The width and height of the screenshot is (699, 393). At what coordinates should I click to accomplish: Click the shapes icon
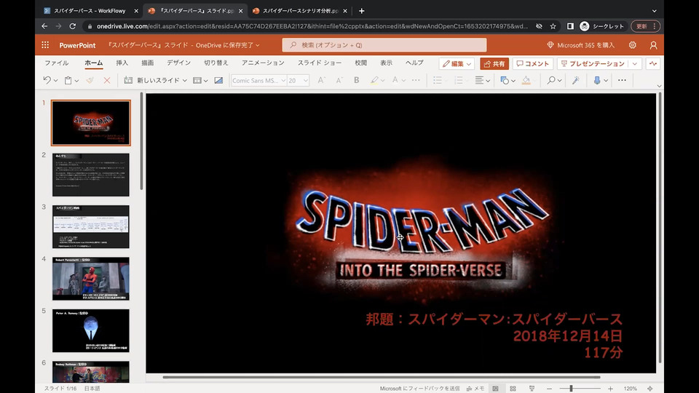pyautogui.click(x=505, y=80)
